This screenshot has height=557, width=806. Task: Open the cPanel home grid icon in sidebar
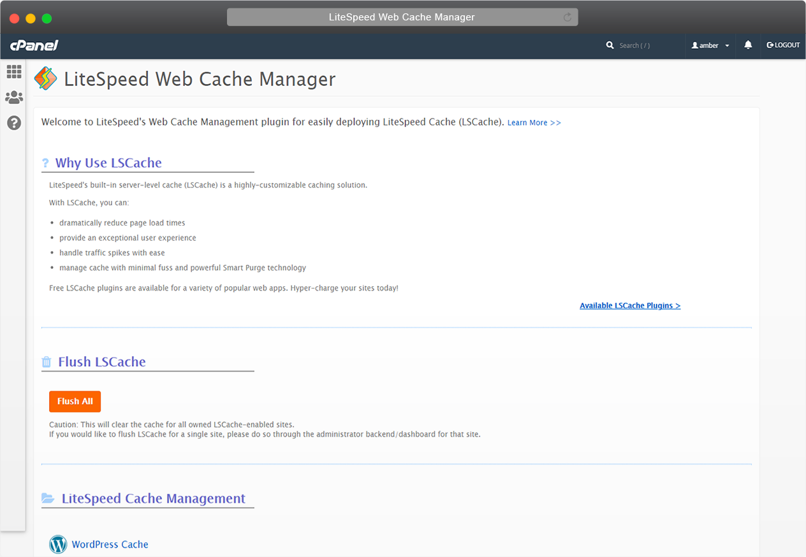tap(14, 71)
